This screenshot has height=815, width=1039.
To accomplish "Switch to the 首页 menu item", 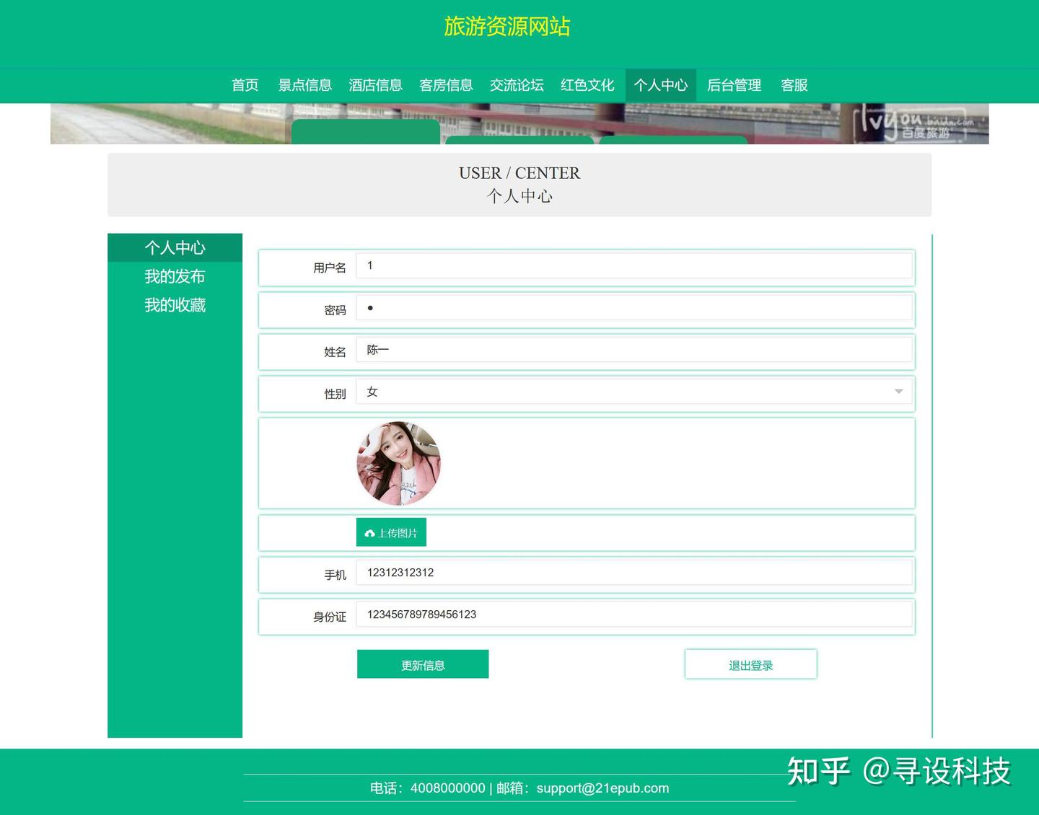I will click(x=245, y=85).
